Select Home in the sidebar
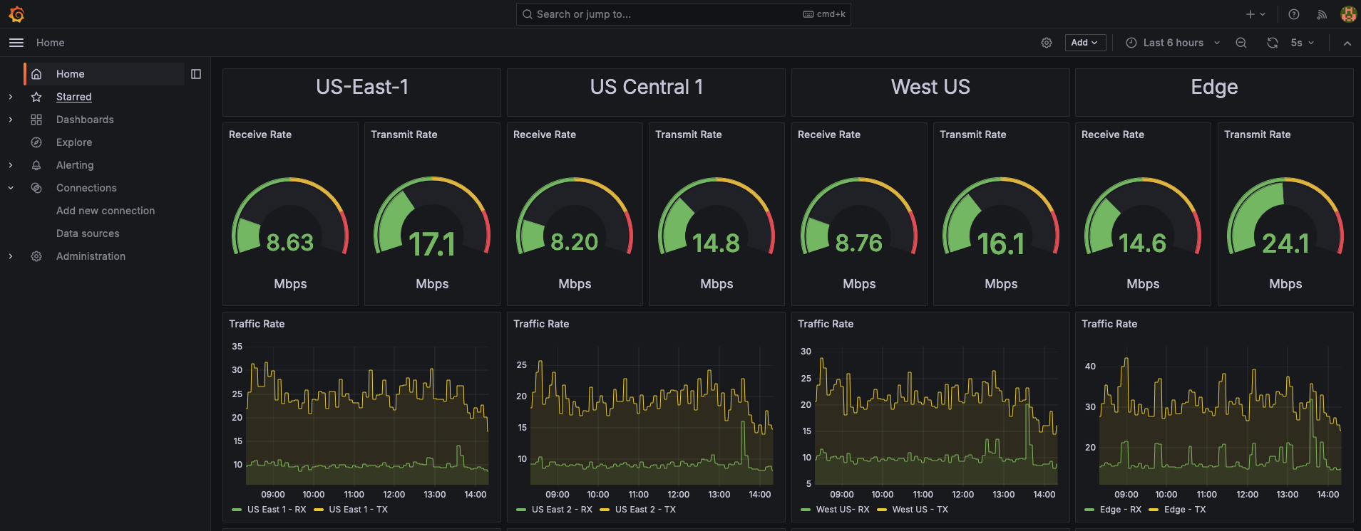This screenshot has width=1361, height=531. pyautogui.click(x=104, y=74)
